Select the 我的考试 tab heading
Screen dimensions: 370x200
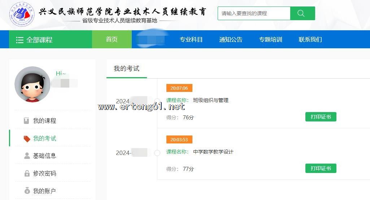click(x=126, y=68)
